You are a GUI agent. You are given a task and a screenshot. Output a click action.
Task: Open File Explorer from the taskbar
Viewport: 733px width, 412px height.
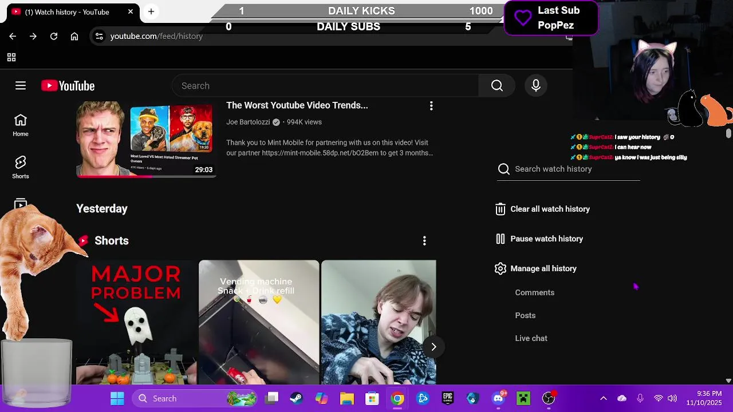tap(346, 398)
